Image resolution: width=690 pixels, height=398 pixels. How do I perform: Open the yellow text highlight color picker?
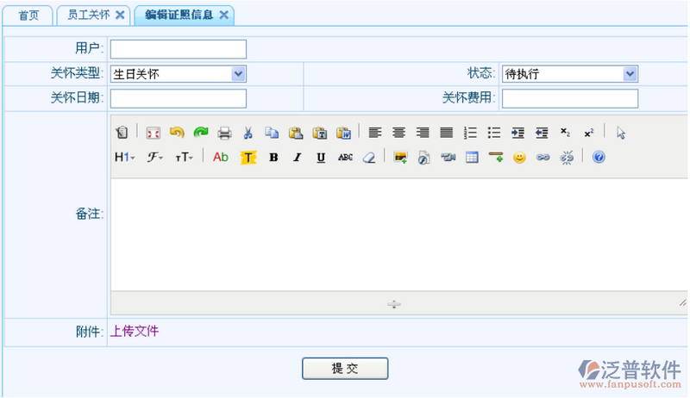248,158
